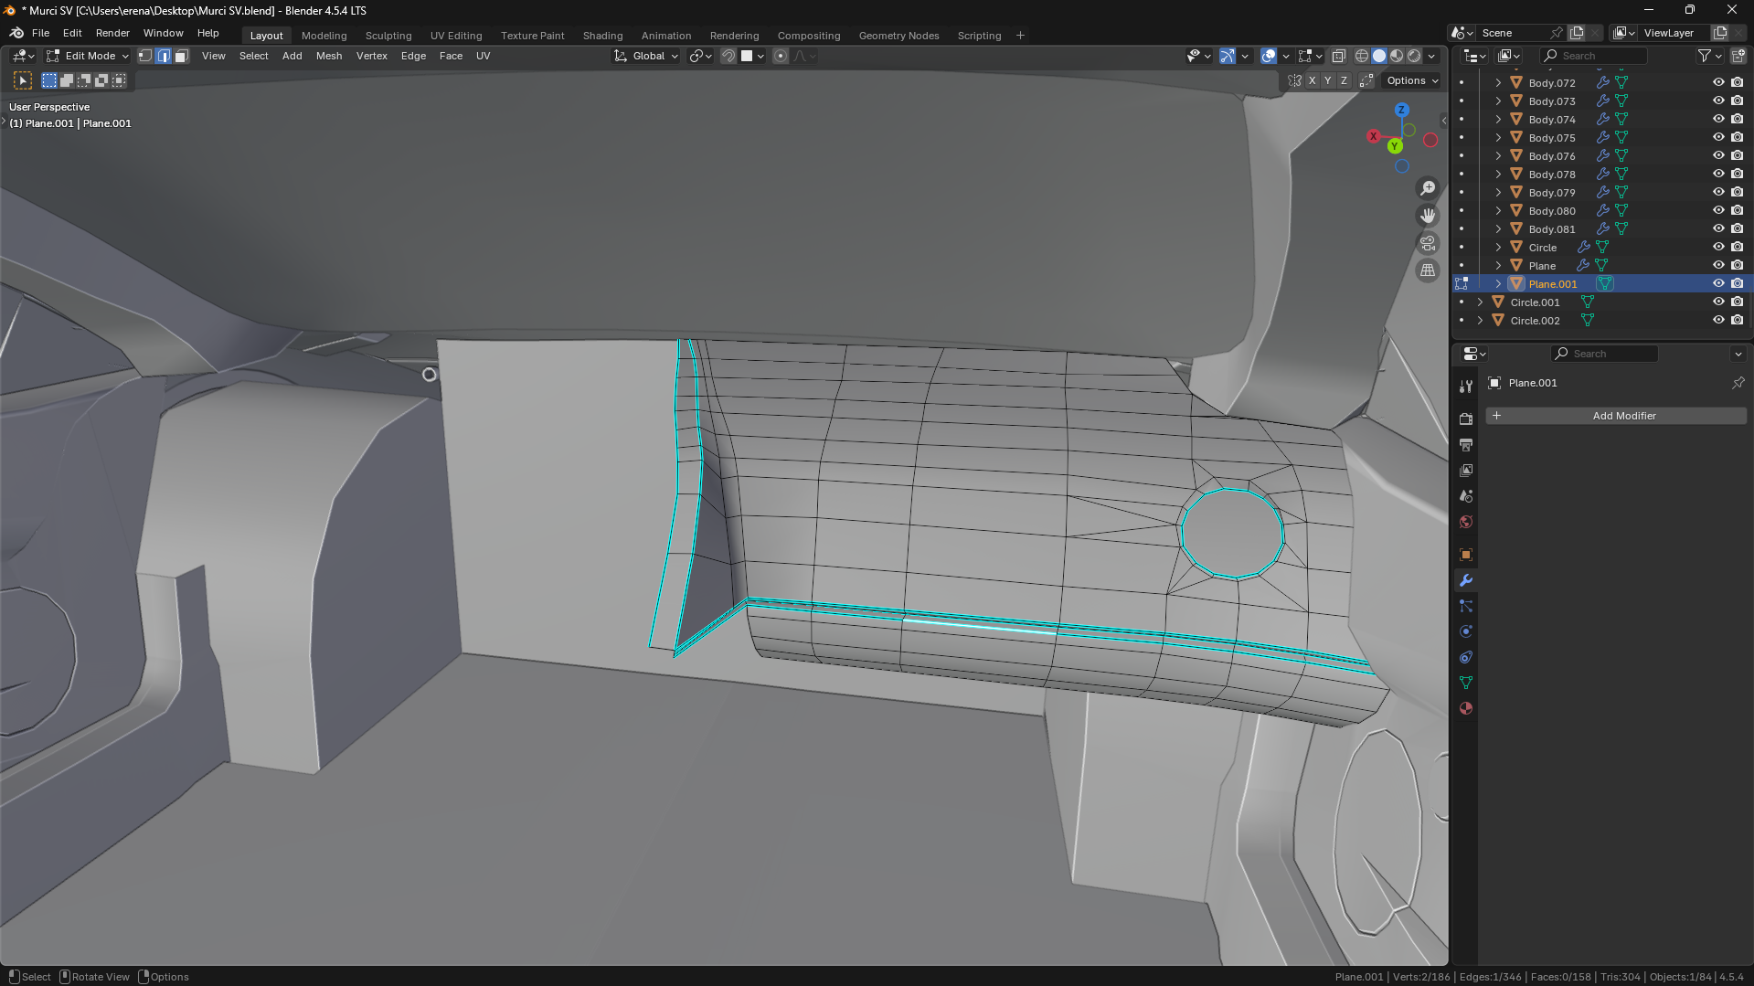The height and width of the screenshot is (986, 1754).
Task: Open the Material properties tab
Action: click(x=1466, y=708)
